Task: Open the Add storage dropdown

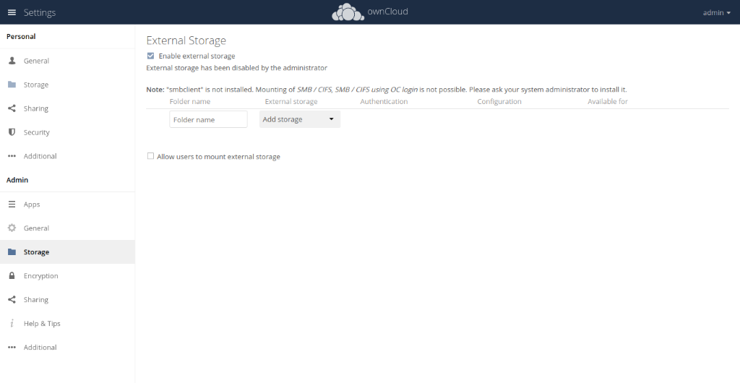Action: pyautogui.click(x=299, y=119)
